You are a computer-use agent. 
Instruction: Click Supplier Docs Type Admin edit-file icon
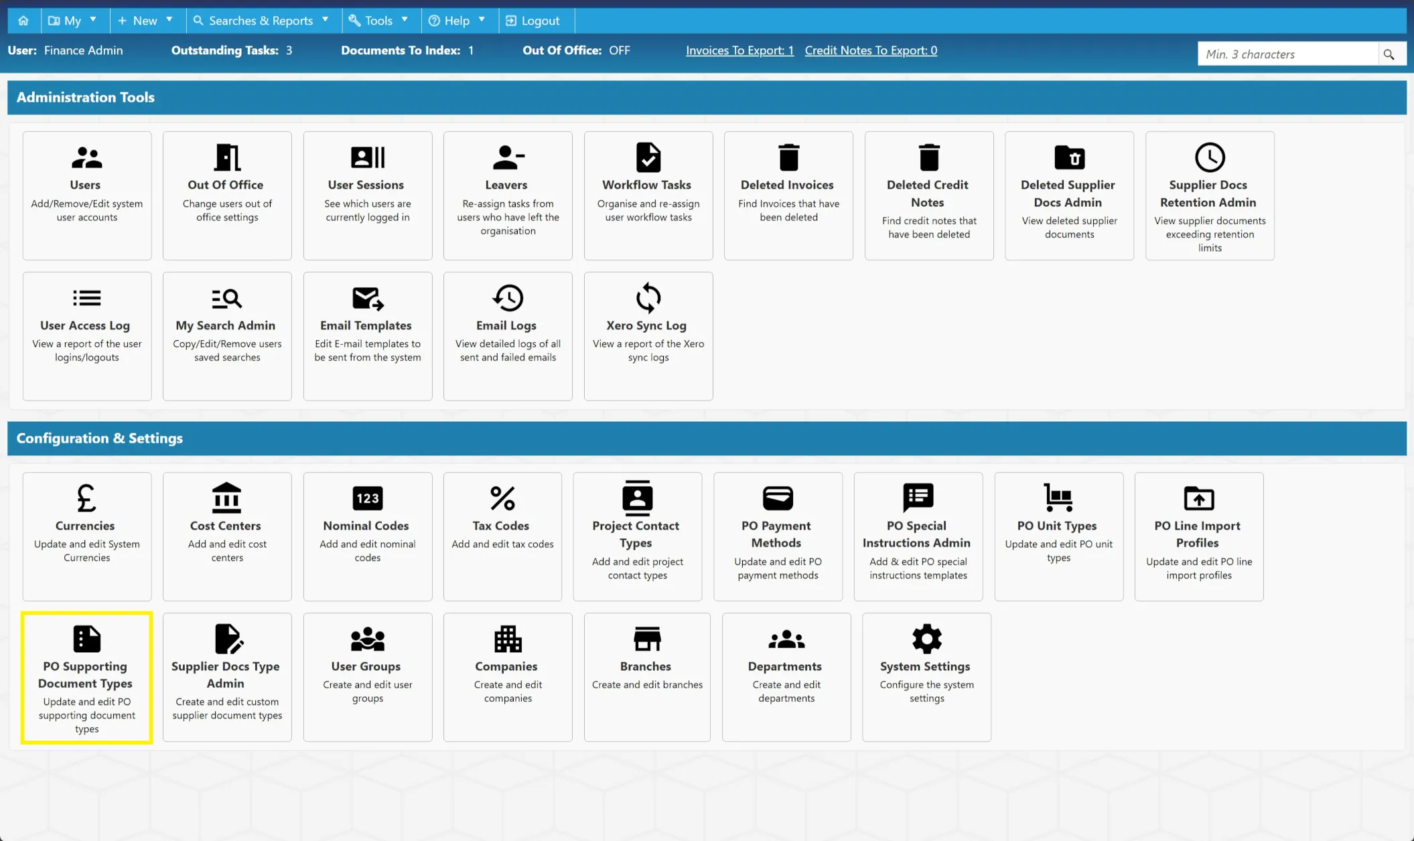228,639
